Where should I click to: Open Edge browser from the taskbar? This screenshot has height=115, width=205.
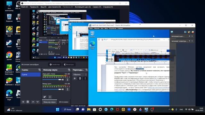[x=112, y=109]
